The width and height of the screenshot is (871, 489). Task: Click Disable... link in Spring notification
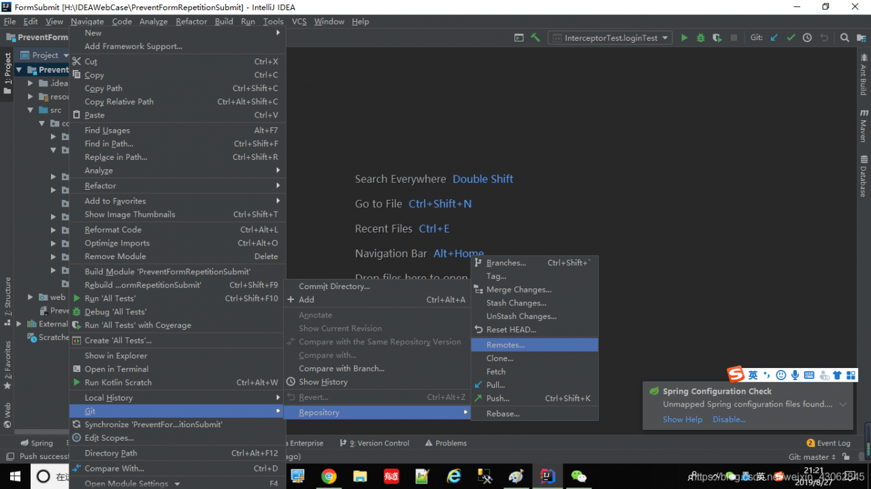(x=729, y=420)
